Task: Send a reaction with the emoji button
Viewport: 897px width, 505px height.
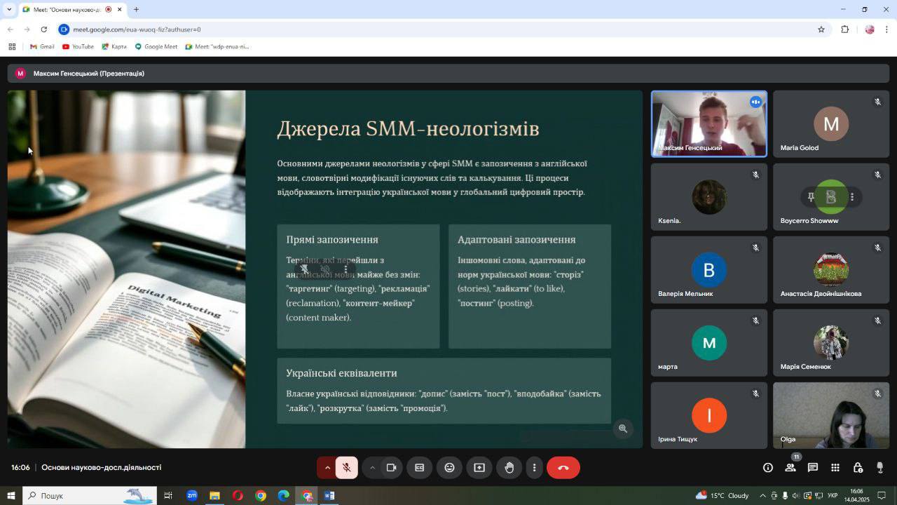Action: pyautogui.click(x=449, y=468)
